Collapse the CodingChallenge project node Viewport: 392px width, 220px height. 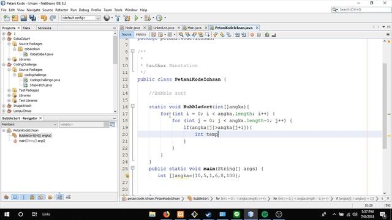(4, 64)
